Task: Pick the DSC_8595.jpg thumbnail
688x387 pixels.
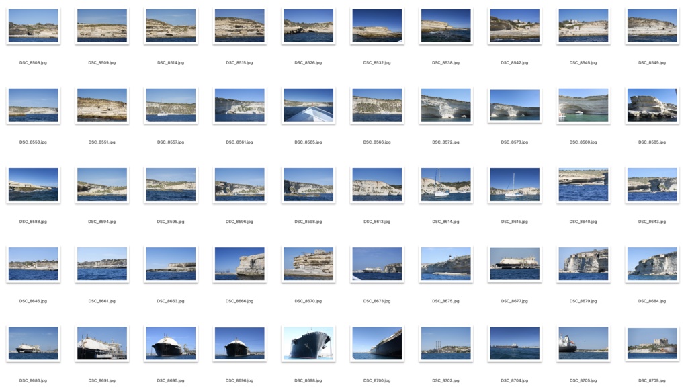Action: (171, 185)
